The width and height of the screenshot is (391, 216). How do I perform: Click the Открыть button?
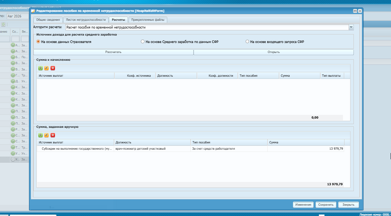click(x=274, y=52)
